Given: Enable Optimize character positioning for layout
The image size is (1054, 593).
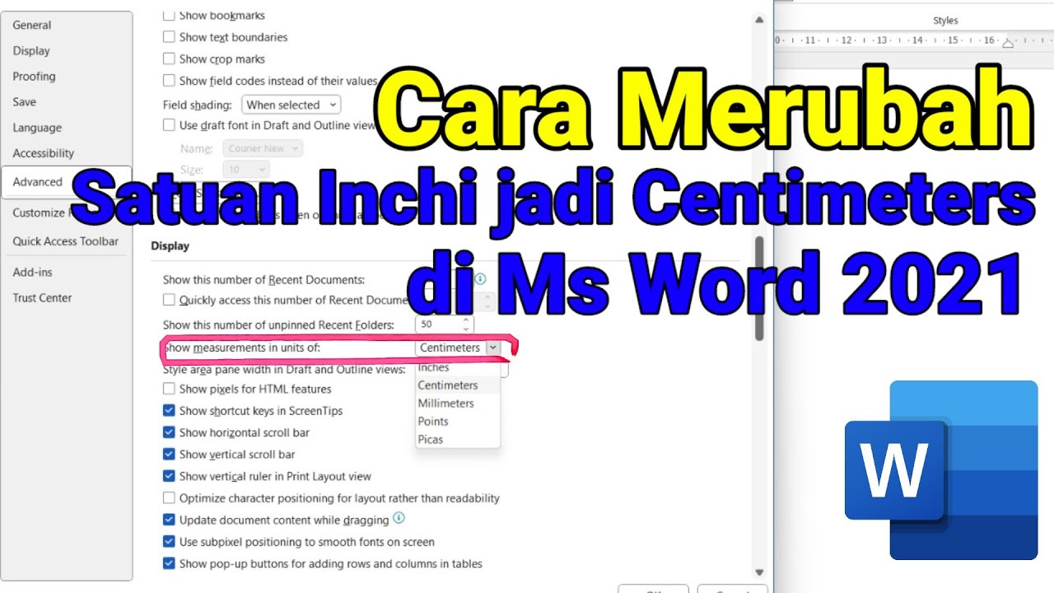Looking at the screenshot, I should [169, 497].
